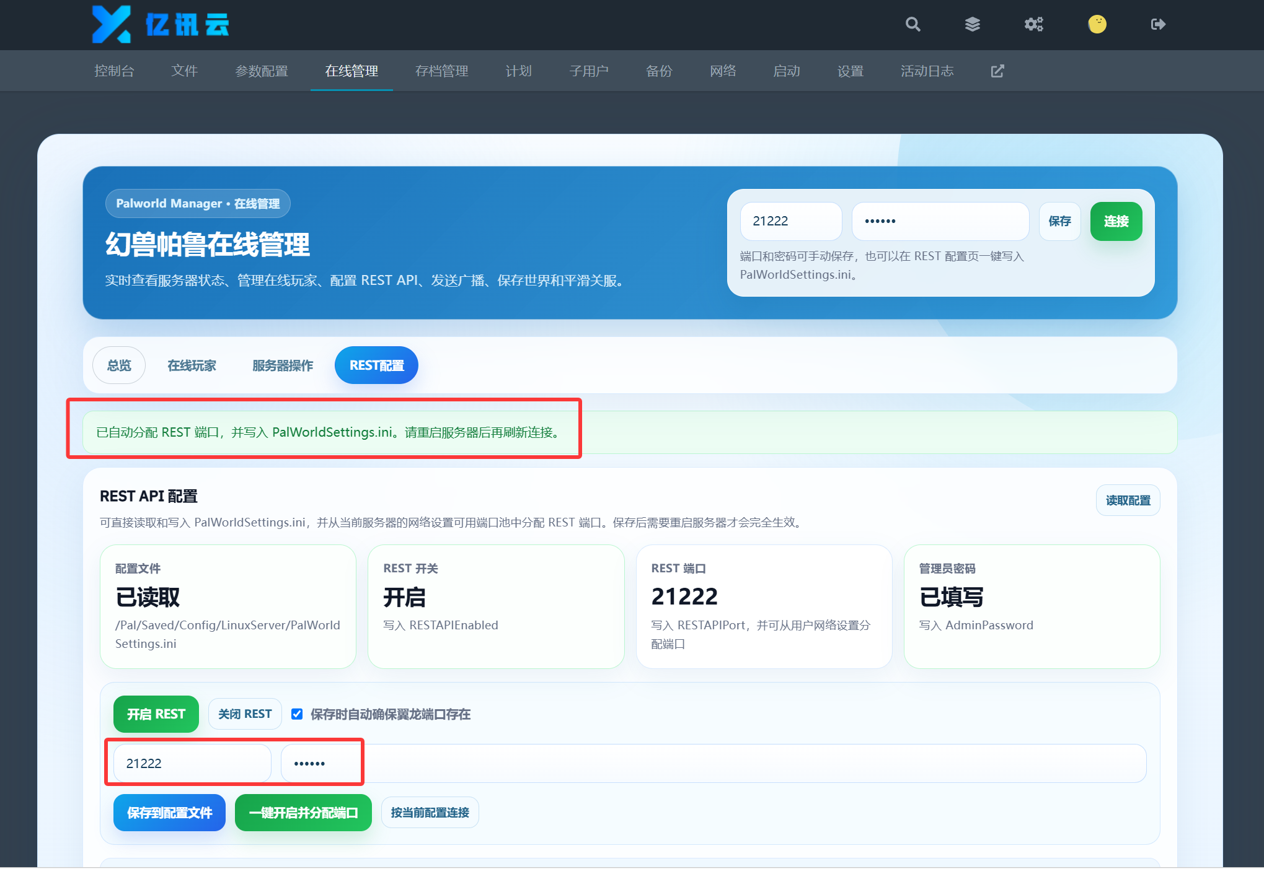
Task: Select the 在线管理 tab
Action: [x=351, y=71]
